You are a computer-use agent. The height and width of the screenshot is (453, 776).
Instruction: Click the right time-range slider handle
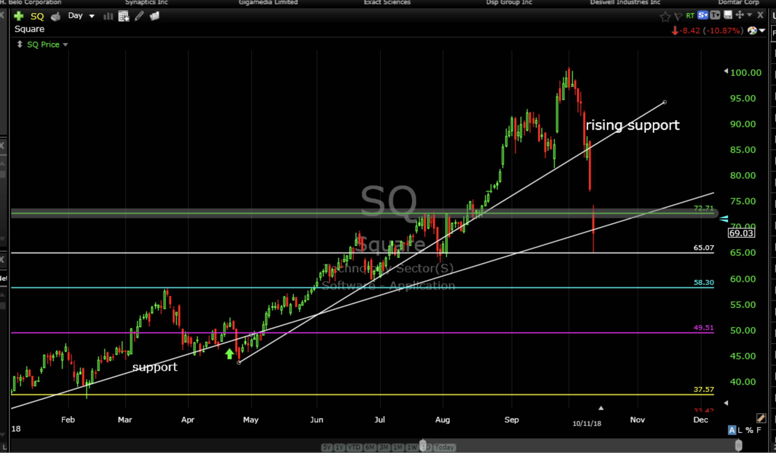(738, 445)
